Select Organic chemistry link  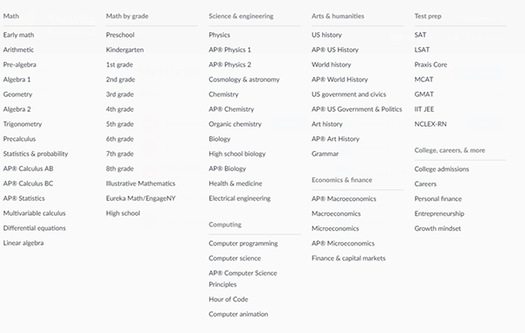tap(235, 124)
